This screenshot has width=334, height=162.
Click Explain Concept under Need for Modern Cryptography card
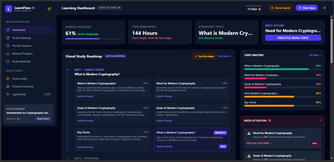tap(164, 96)
